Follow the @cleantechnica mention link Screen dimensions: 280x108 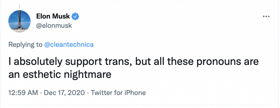[69, 45]
